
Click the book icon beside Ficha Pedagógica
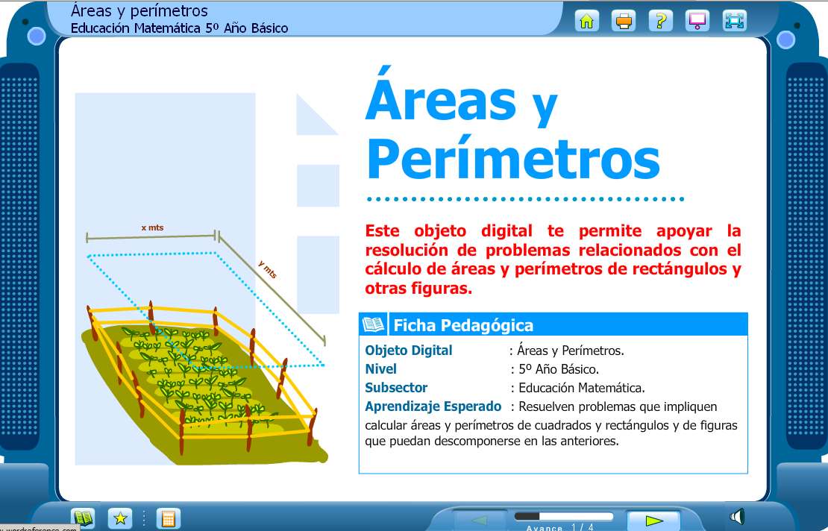click(373, 324)
